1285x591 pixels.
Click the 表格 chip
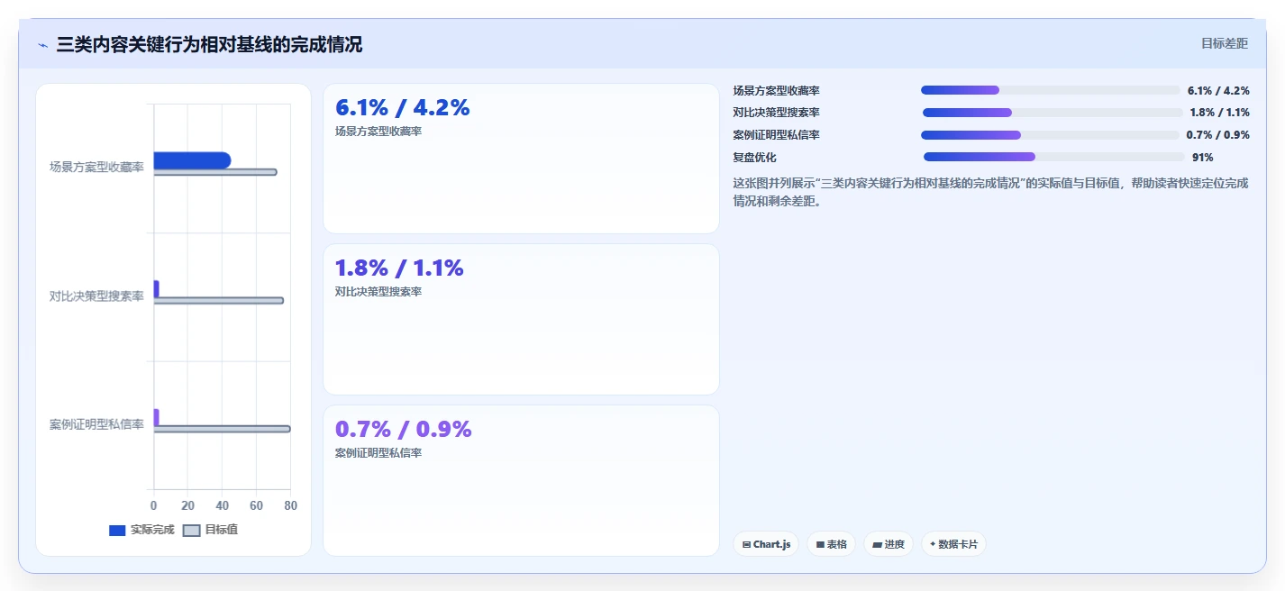pos(831,544)
